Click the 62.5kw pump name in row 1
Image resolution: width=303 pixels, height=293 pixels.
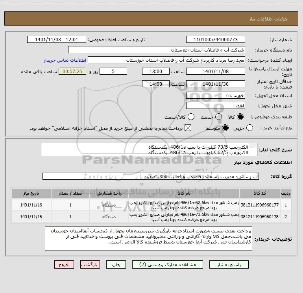[184, 205]
